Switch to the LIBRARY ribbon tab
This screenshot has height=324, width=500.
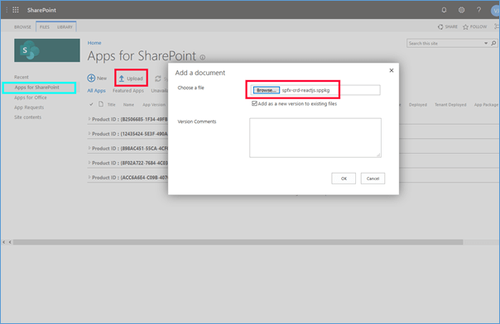pyautogui.click(x=65, y=27)
